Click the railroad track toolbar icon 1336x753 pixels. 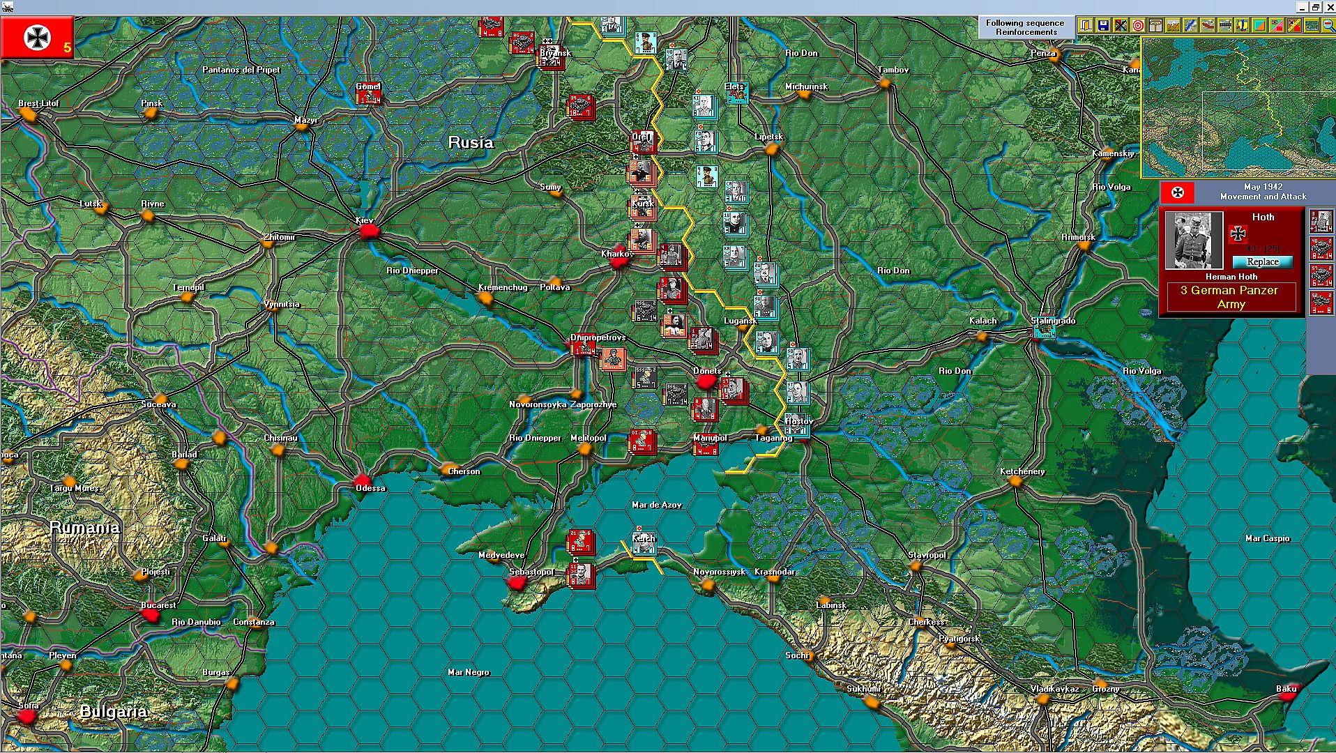pos(1225,26)
